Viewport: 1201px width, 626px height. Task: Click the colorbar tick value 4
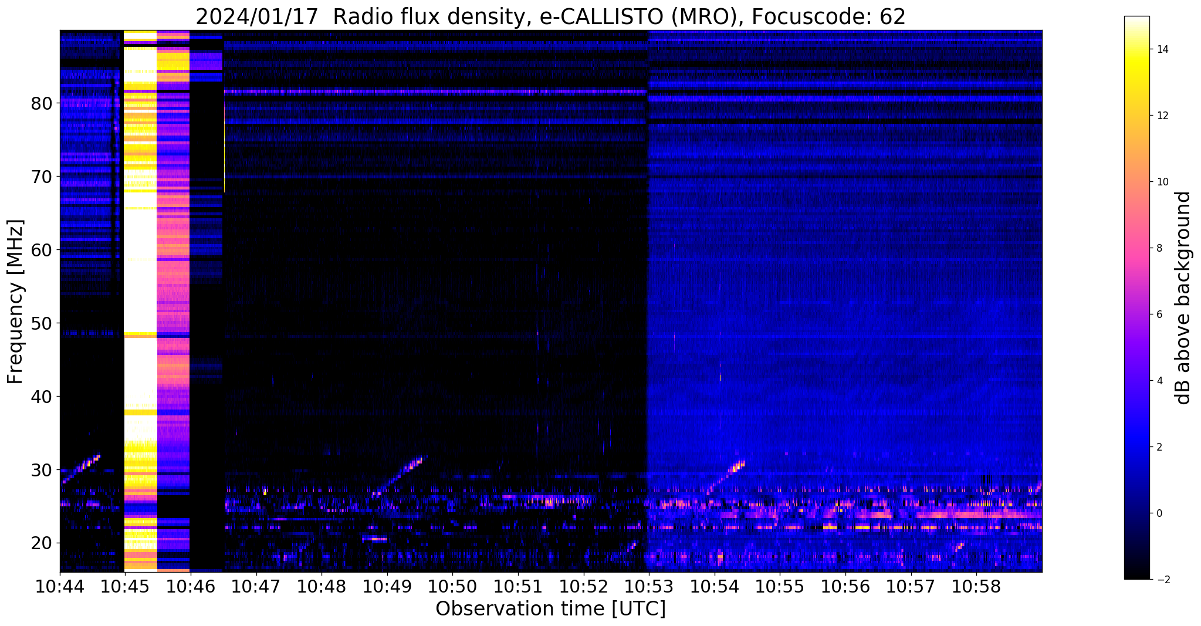pos(1159,381)
